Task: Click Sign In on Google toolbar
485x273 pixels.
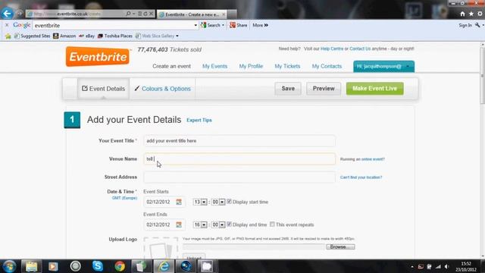Action: (x=465, y=25)
